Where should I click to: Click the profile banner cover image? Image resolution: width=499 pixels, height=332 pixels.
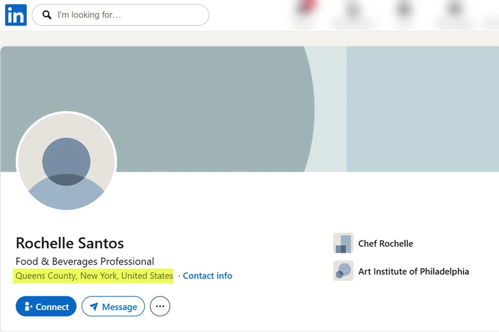(x=249, y=109)
